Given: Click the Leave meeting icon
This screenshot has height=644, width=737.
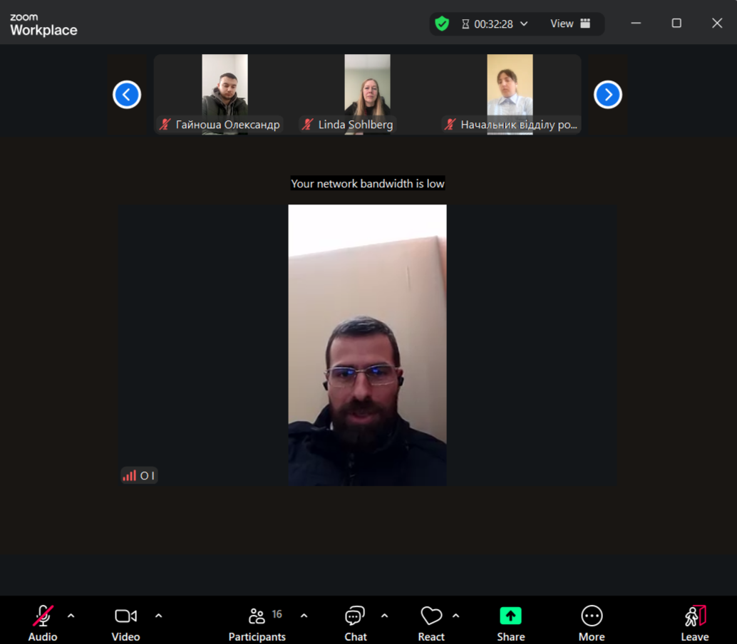Looking at the screenshot, I should (694, 616).
